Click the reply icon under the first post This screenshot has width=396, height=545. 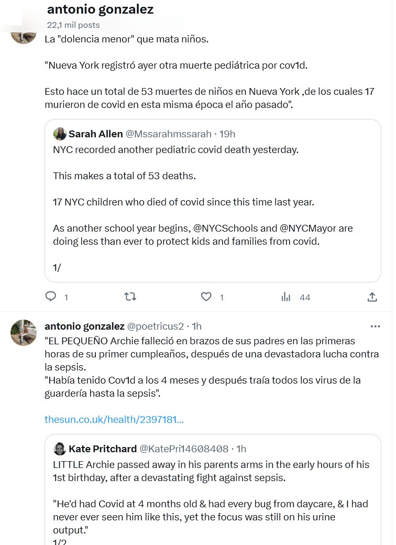[x=51, y=297]
